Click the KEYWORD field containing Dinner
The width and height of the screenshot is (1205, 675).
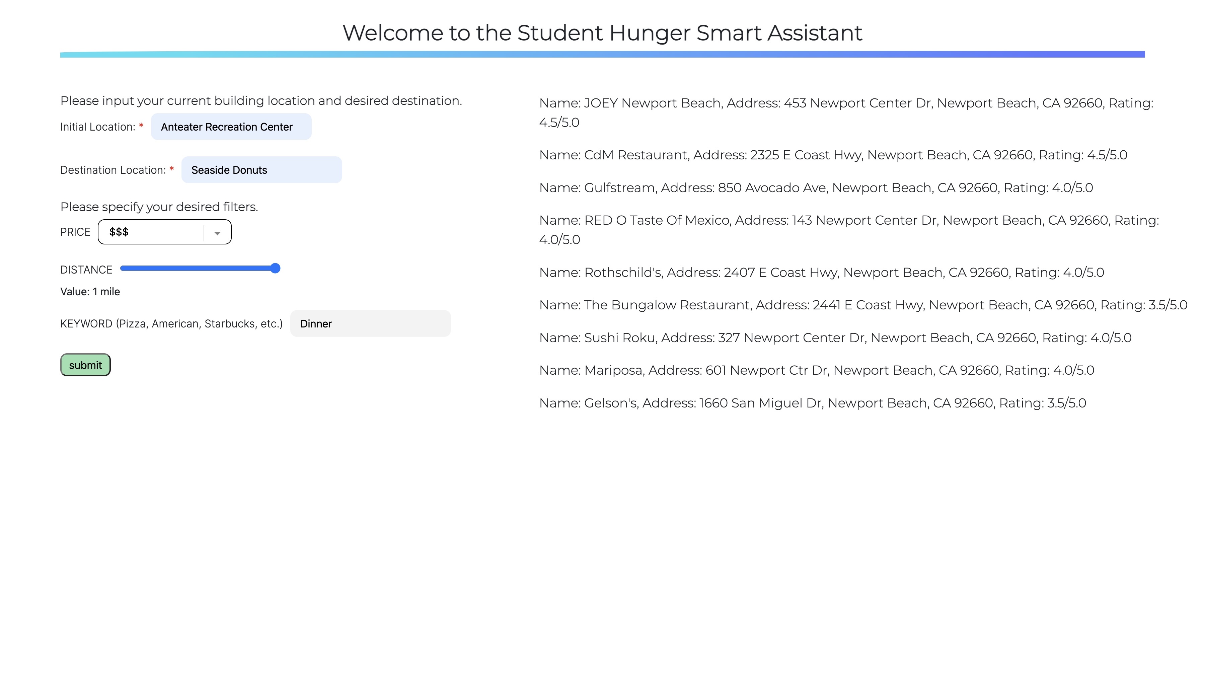[370, 324]
